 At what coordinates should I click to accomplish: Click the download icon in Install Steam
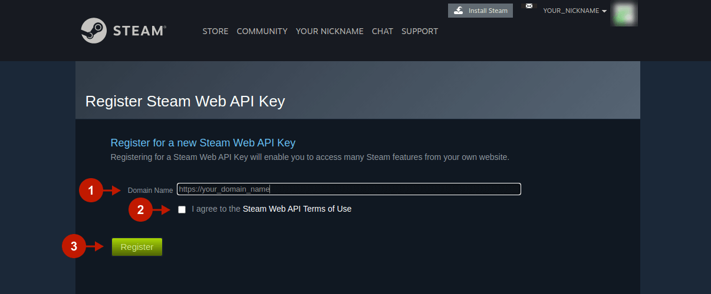[458, 11]
